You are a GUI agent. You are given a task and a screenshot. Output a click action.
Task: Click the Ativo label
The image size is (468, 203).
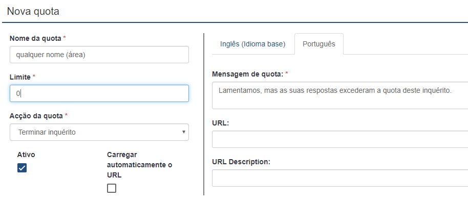pyautogui.click(x=26, y=155)
